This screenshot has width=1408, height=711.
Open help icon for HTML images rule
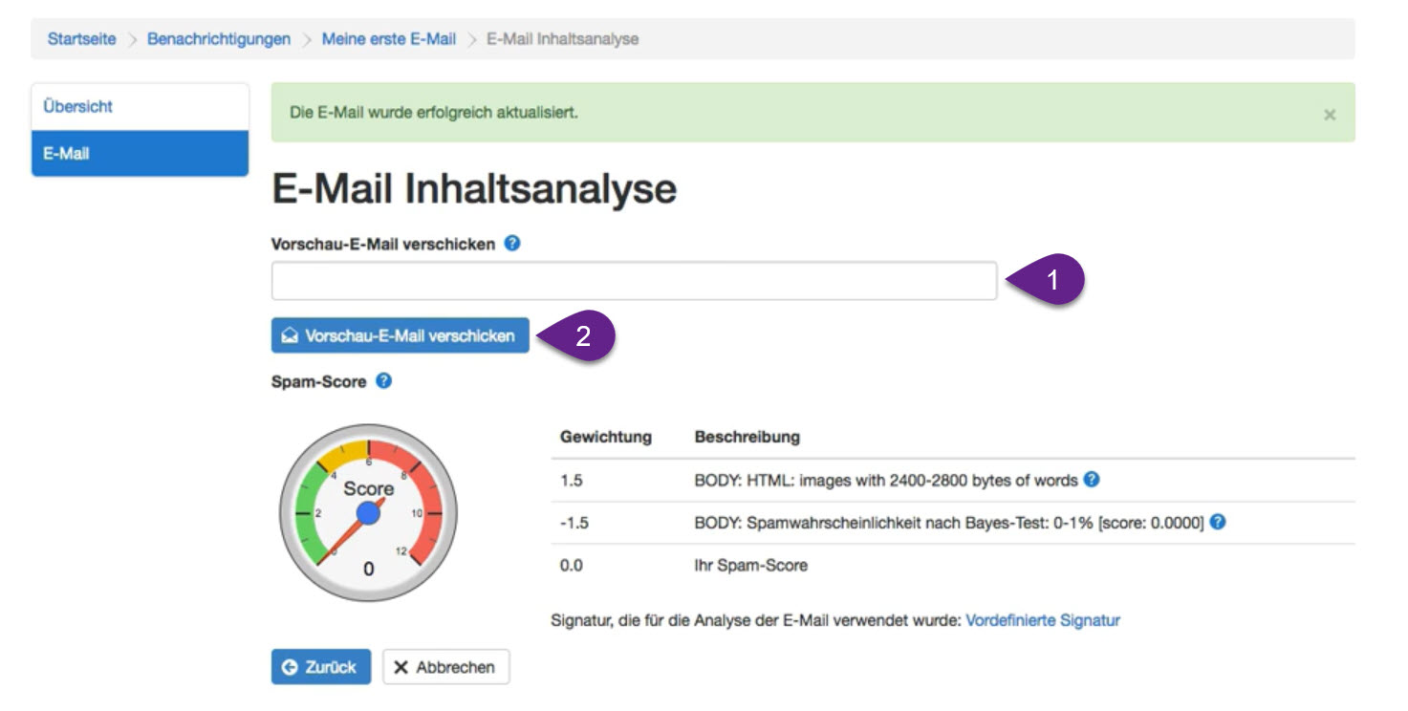(1092, 480)
